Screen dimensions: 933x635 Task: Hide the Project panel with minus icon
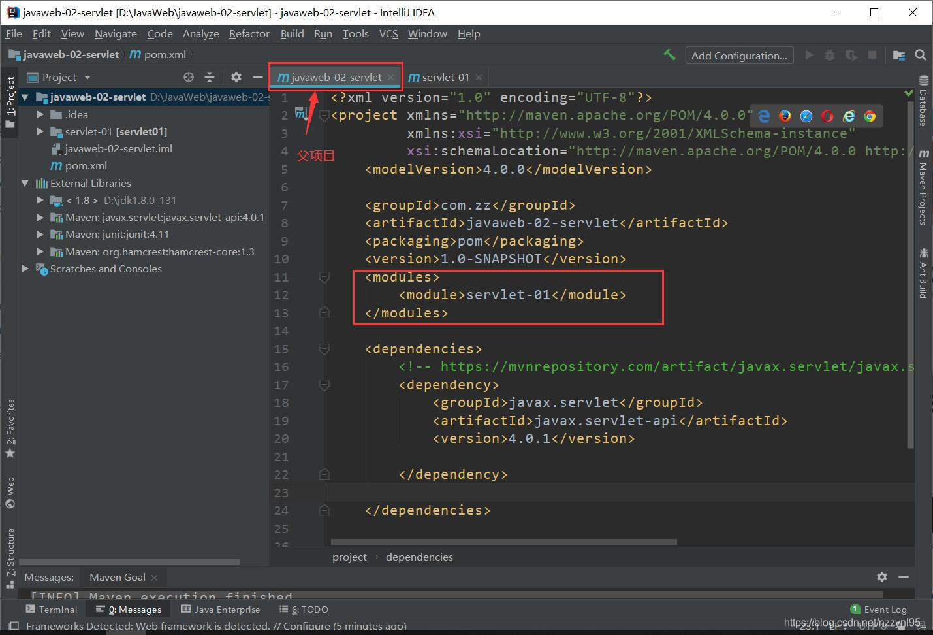(257, 77)
